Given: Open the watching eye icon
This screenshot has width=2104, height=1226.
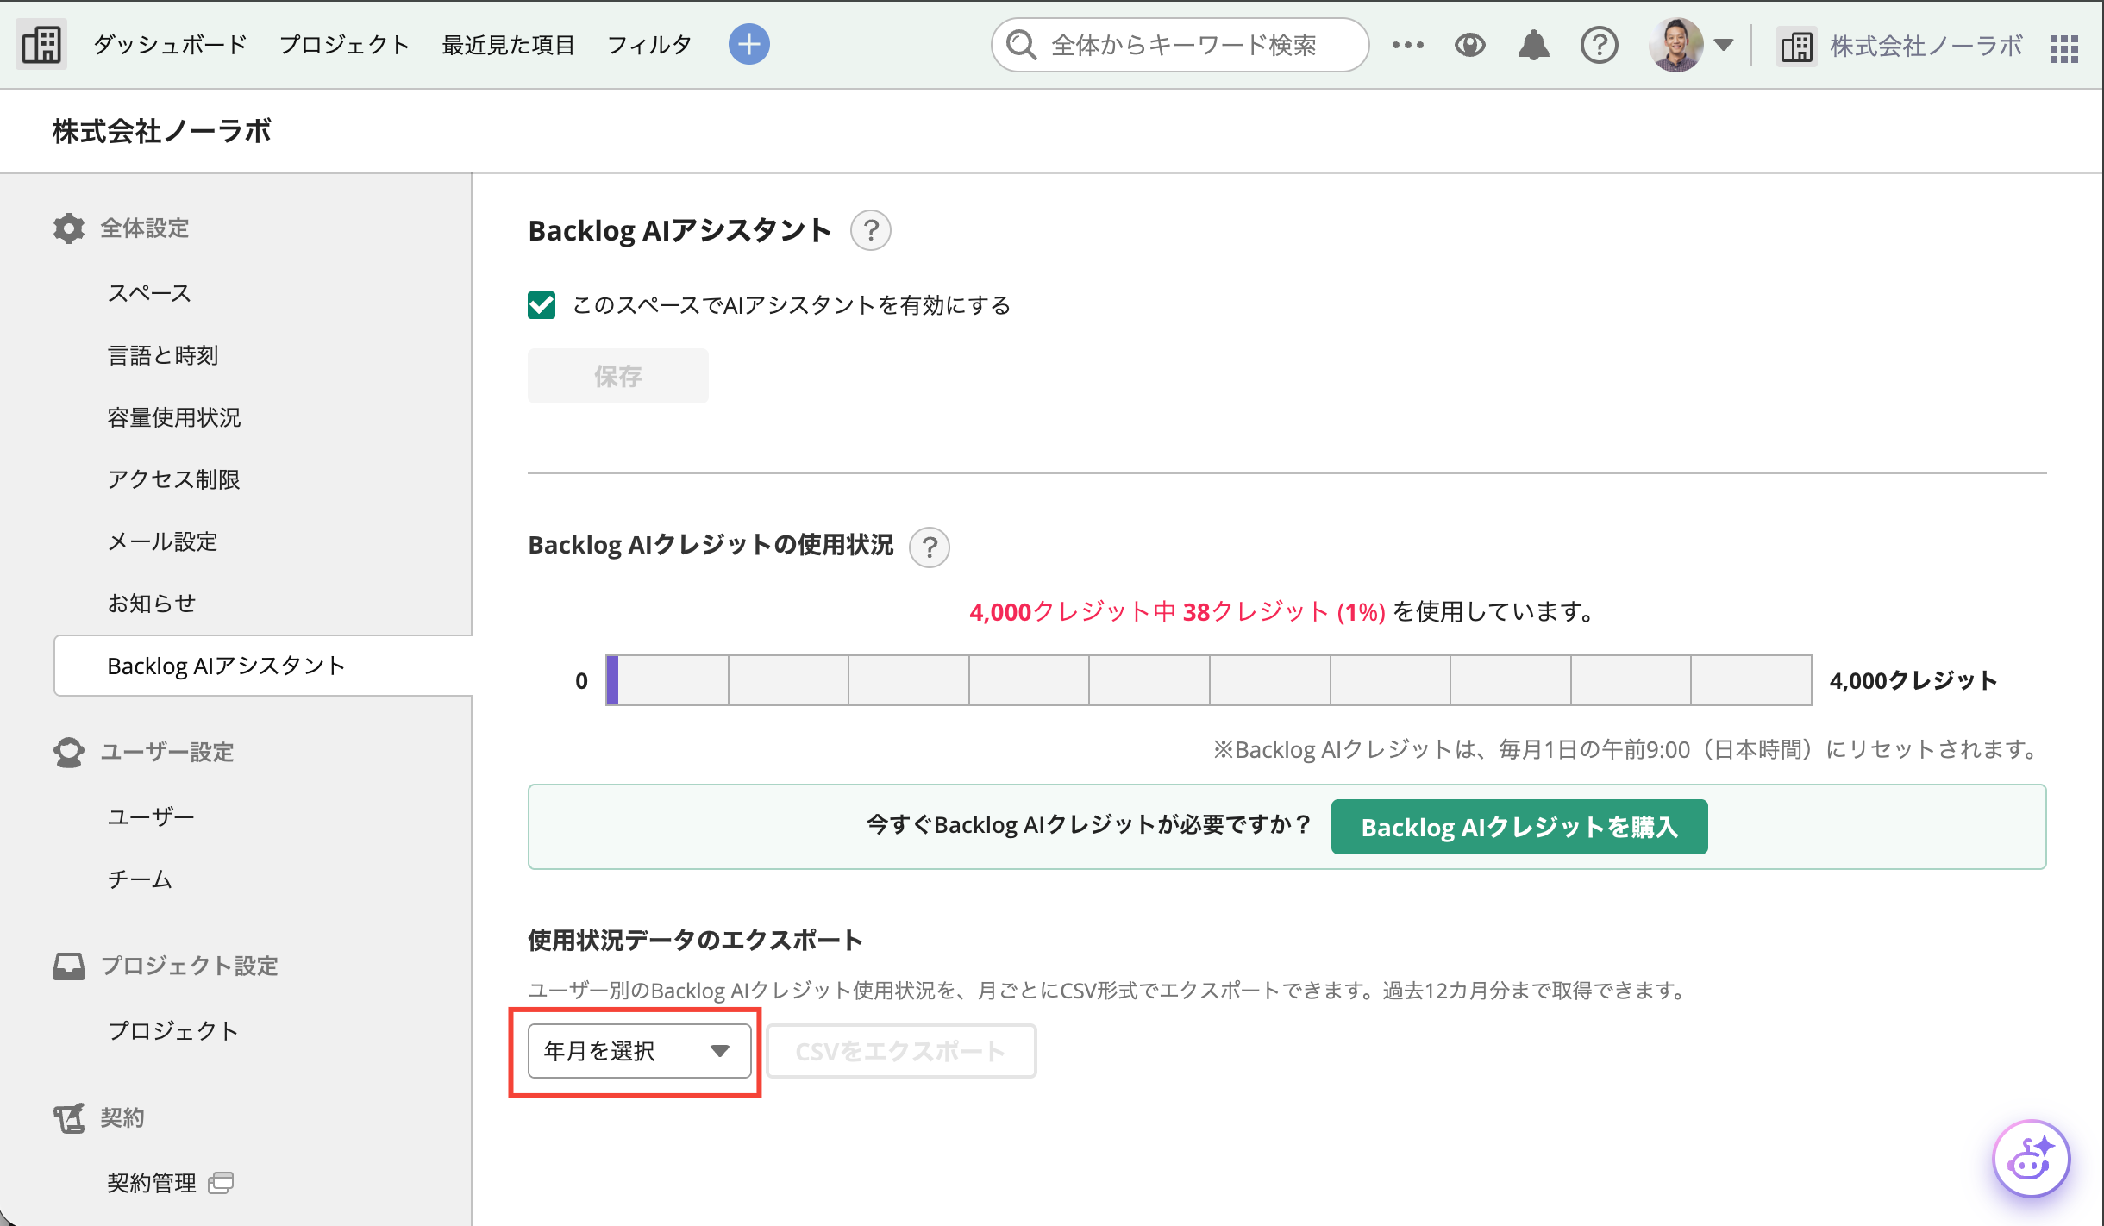Looking at the screenshot, I should tap(1469, 45).
